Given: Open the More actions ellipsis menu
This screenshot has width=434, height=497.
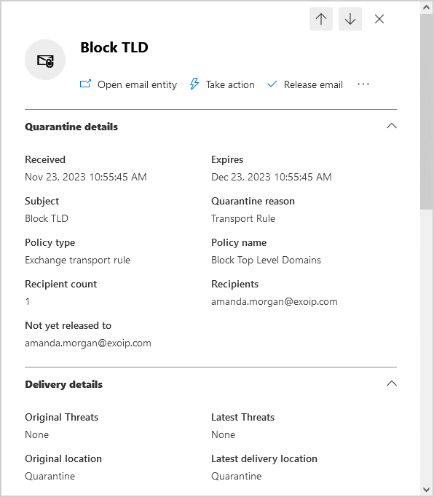Looking at the screenshot, I should tap(363, 84).
